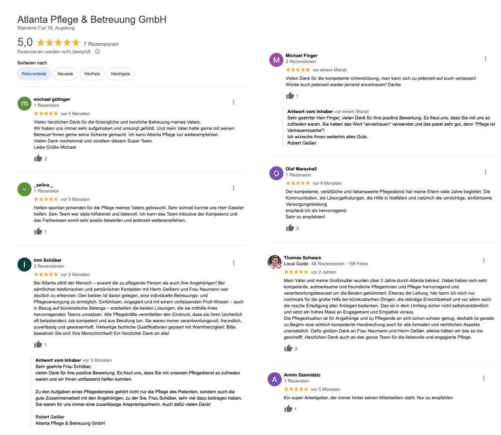Screen dimensions: 501x435
Task: Thumbs-up Armin Dzemidzic's review
Action: point(288,408)
